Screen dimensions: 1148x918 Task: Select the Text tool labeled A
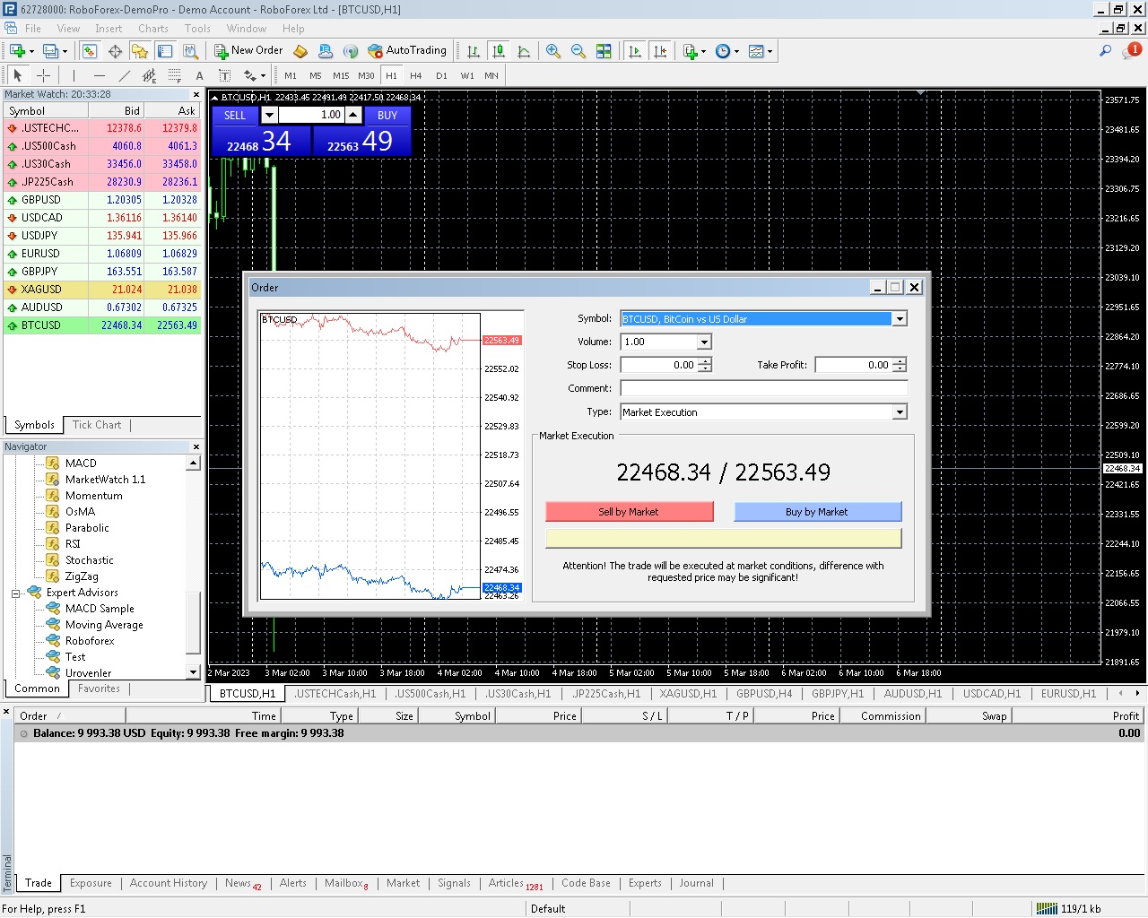point(199,75)
